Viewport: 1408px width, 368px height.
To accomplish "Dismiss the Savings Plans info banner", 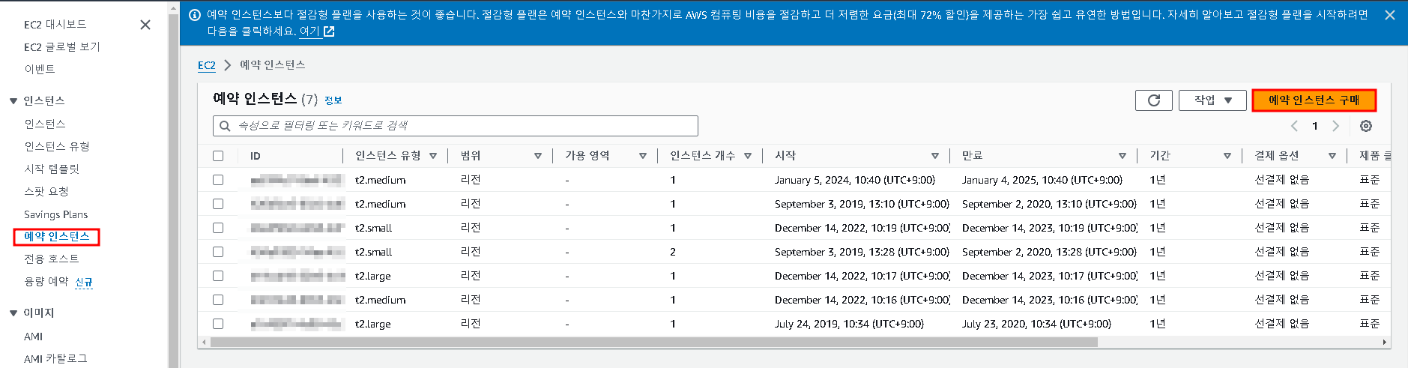I will (x=1390, y=15).
